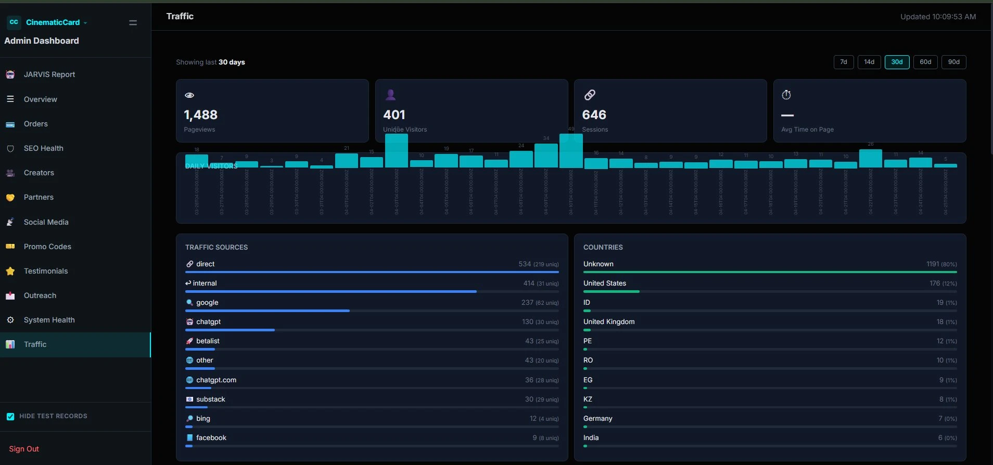
Task: Click the CC CinematicCard logo icon
Action: (x=14, y=22)
